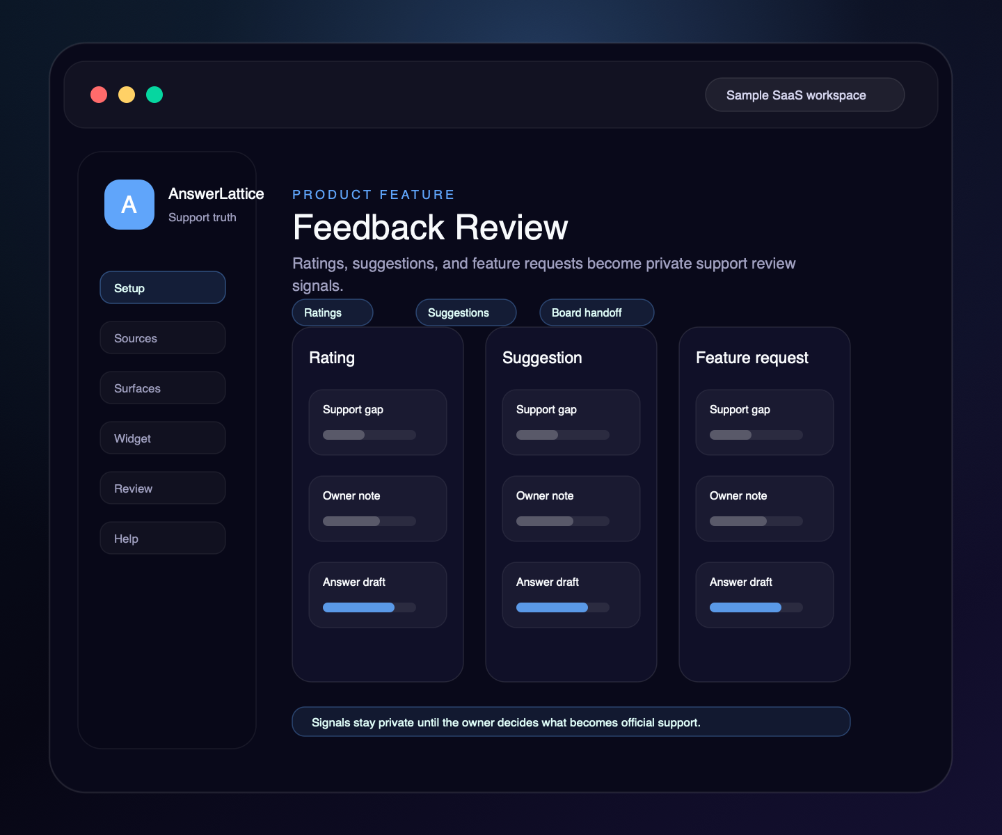1002x835 pixels.
Task: Click Feature request's Support gap progress bar
Action: (756, 435)
